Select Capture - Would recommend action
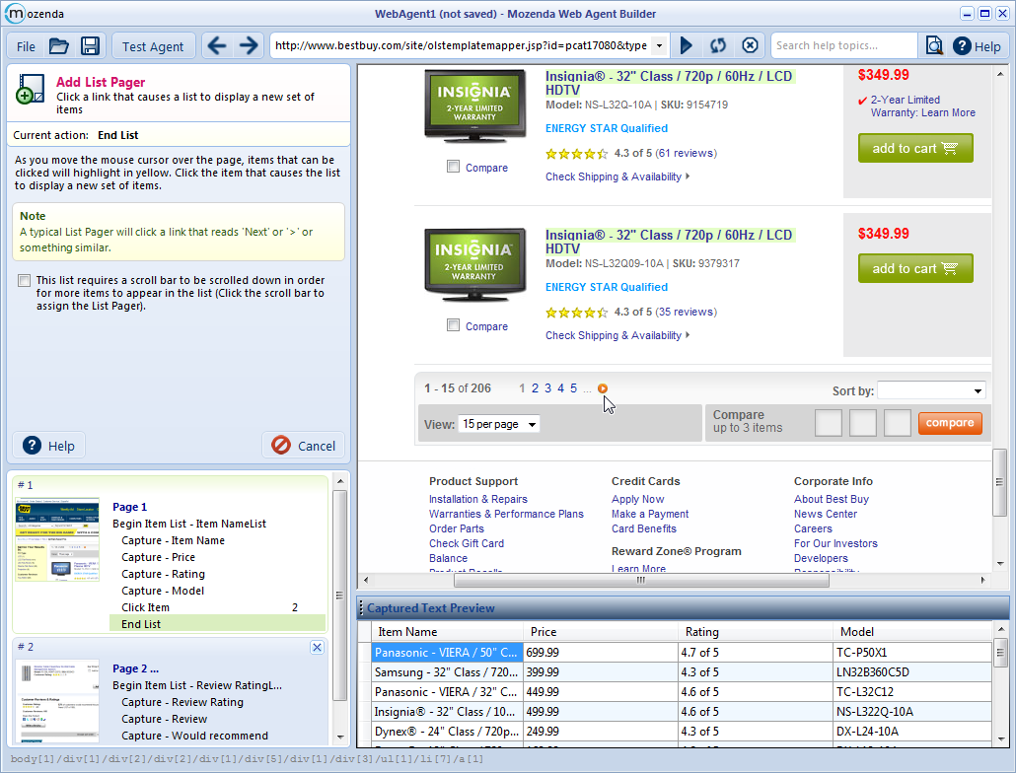1016x773 pixels. pyautogui.click(x=194, y=737)
